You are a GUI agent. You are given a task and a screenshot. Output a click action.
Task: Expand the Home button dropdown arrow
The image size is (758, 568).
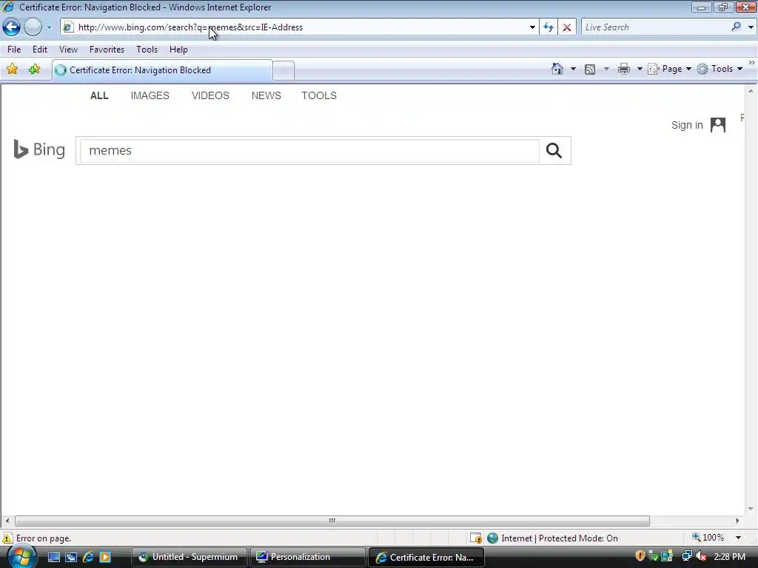coord(574,69)
